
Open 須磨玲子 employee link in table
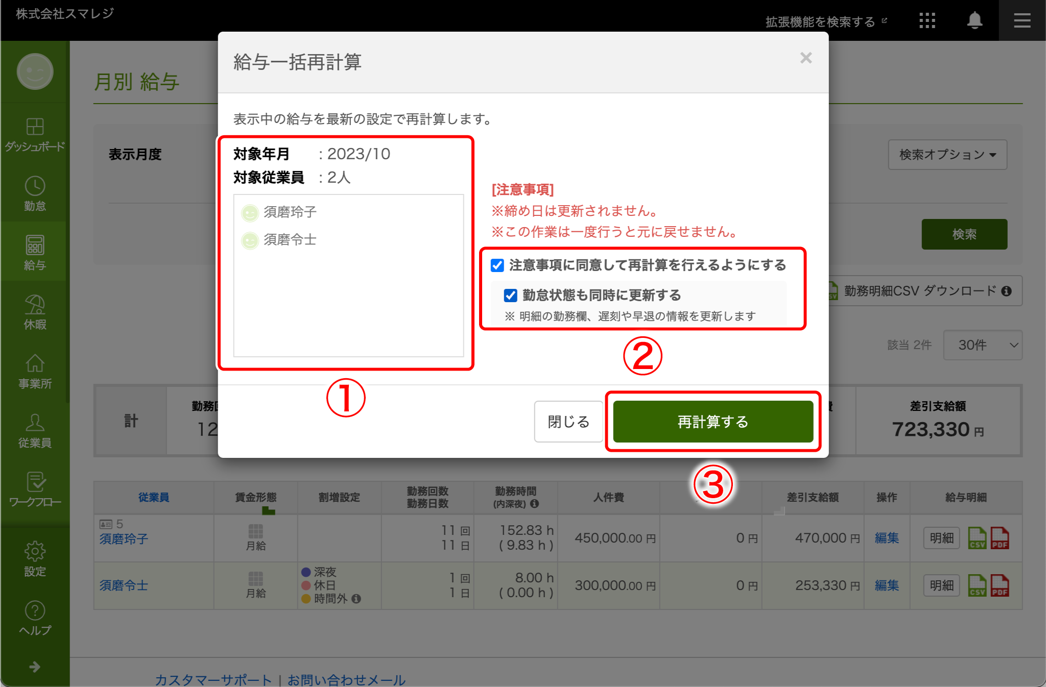click(124, 539)
